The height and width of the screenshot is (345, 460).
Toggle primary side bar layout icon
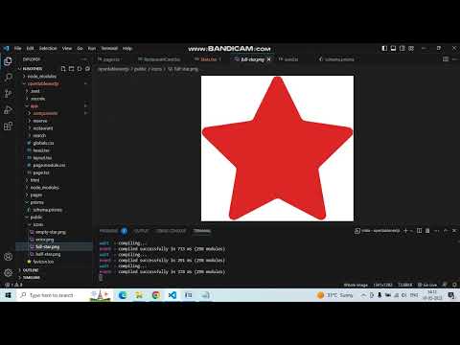384,48
